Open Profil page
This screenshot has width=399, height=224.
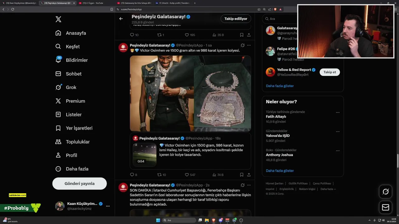pyautogui.click(x=66, y=155)
